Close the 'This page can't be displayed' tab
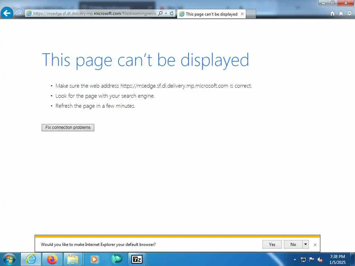This screenshot has height=266, width=355. tap(242, 14)
